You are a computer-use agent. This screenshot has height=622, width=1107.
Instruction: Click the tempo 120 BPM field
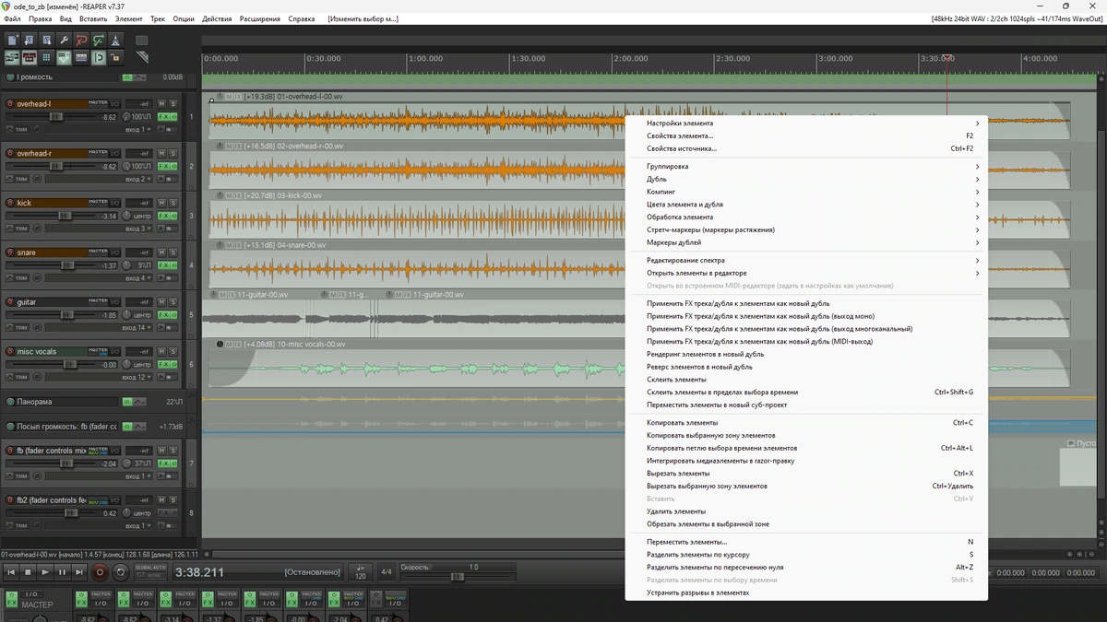pos(361,572)
